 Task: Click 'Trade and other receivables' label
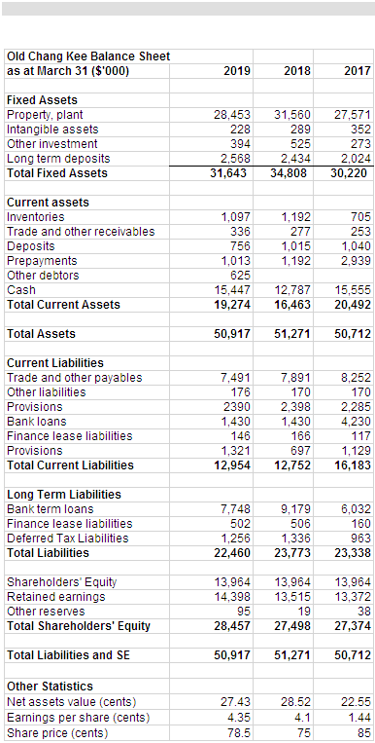click(81, 232)
